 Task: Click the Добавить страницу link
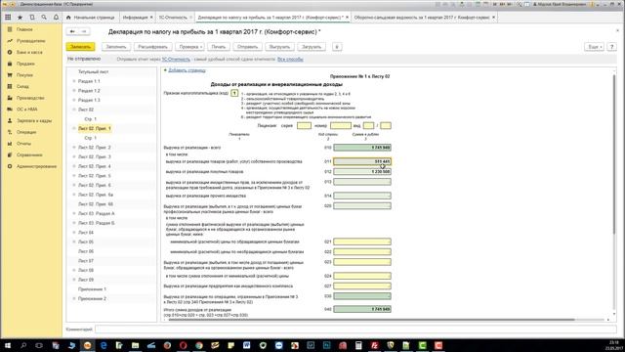pos(187,70)
